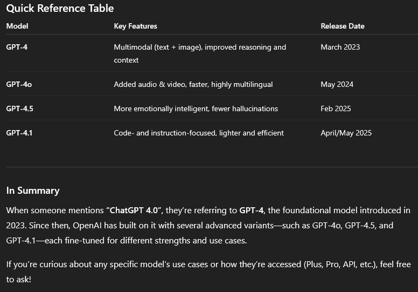The height and width of the screenshot is (292, 418).
Task: Click the March 2023 release date cell
Action: pos(340,47)
